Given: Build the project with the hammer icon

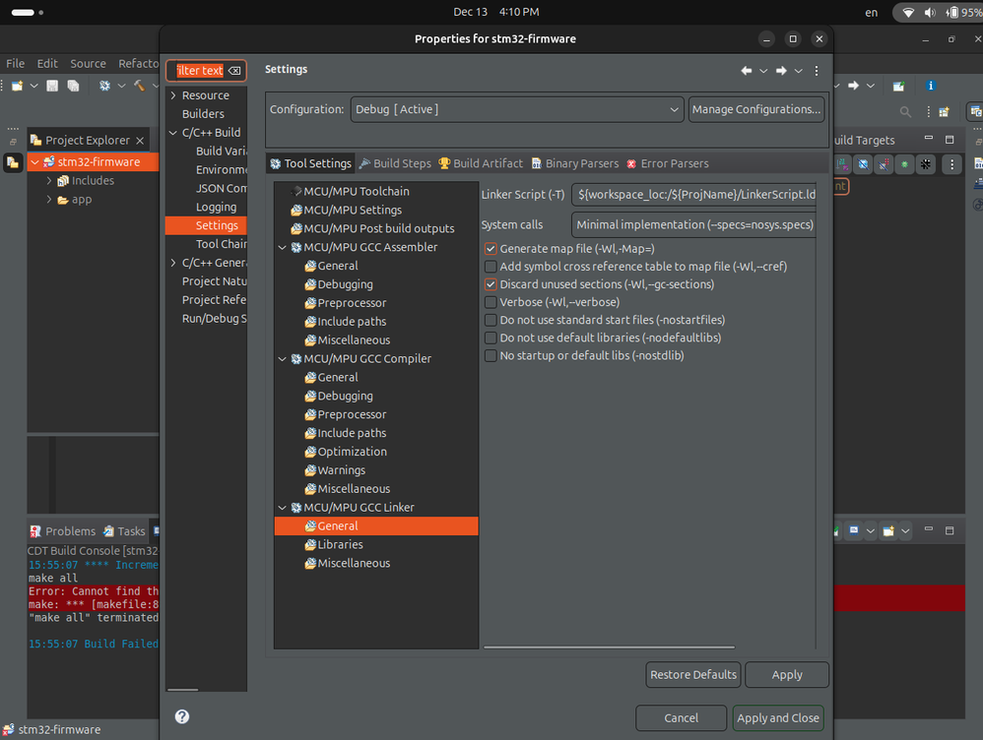Looking at the screenshot, I should coord(139,85).
